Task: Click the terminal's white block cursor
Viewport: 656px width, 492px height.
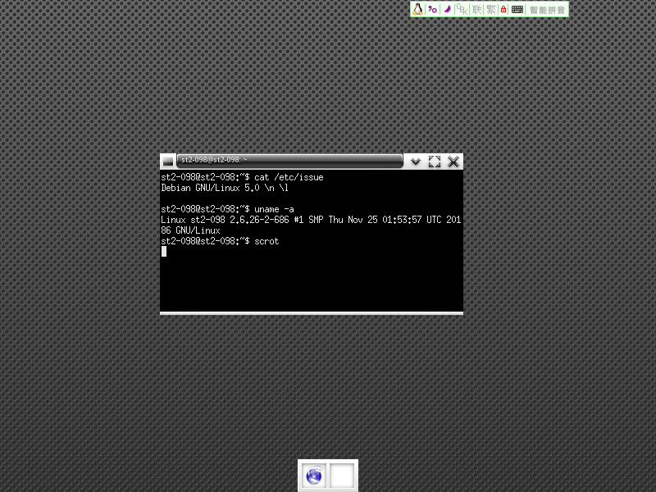Action: point(164,251)
